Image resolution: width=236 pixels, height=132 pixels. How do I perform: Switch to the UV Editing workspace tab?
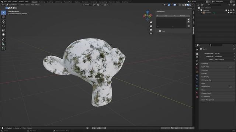point(58,2)
